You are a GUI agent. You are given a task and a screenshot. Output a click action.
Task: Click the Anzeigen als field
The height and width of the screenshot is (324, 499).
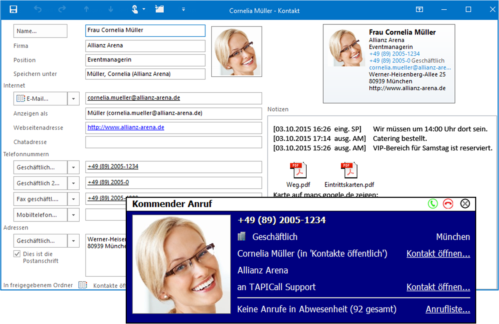click(173, 113)
